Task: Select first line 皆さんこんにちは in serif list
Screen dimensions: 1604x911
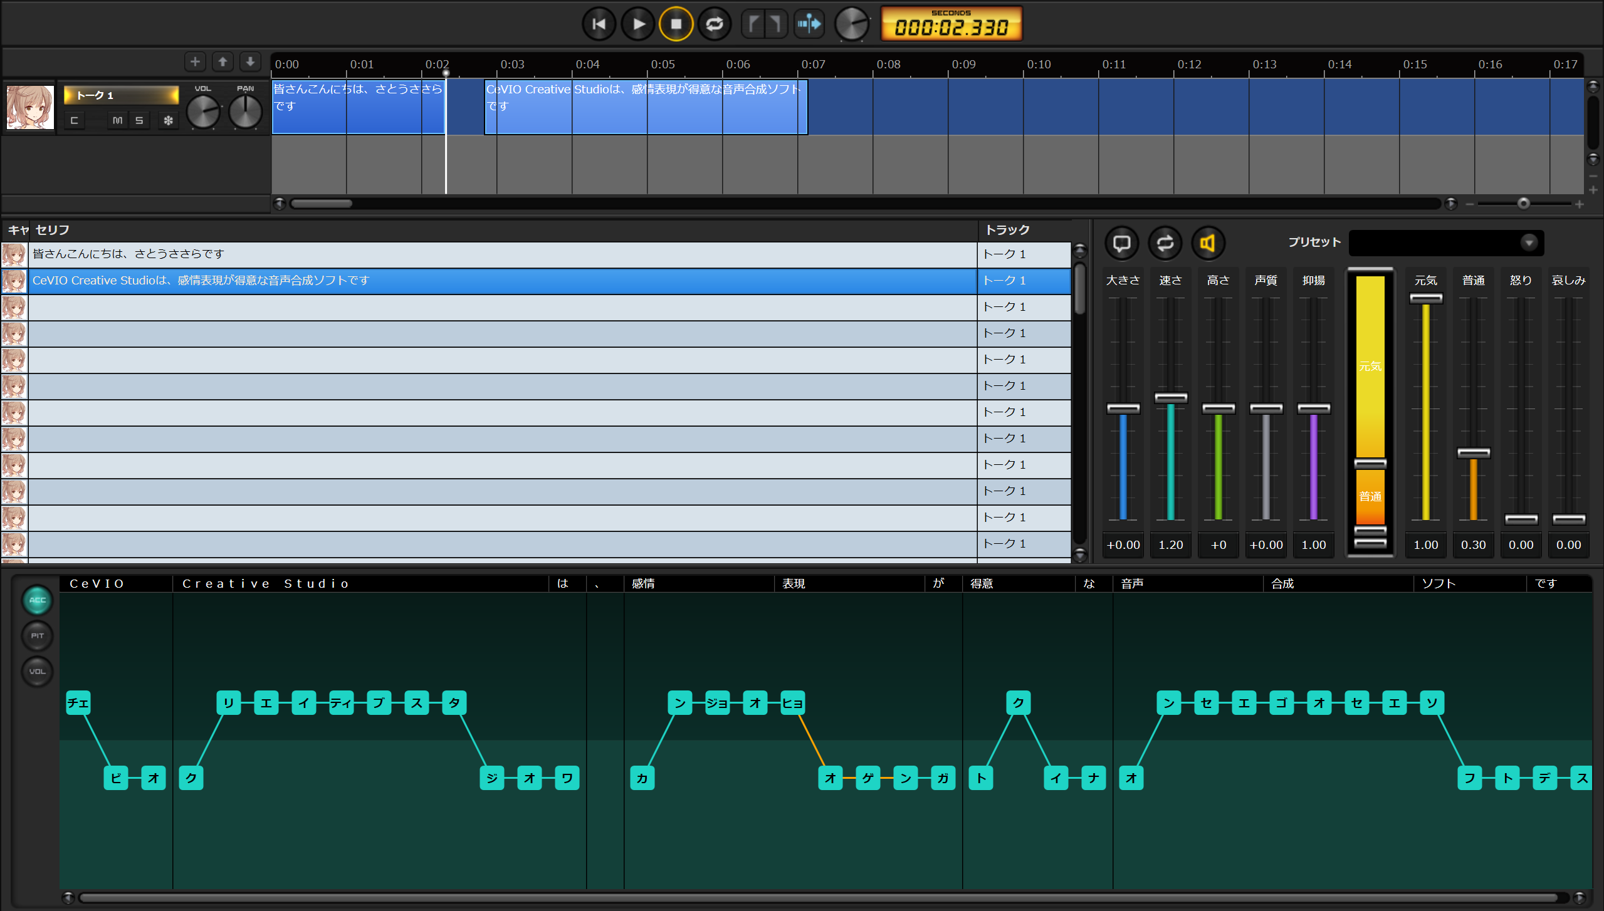Action: pyautogui.click(x=128, y=254)
